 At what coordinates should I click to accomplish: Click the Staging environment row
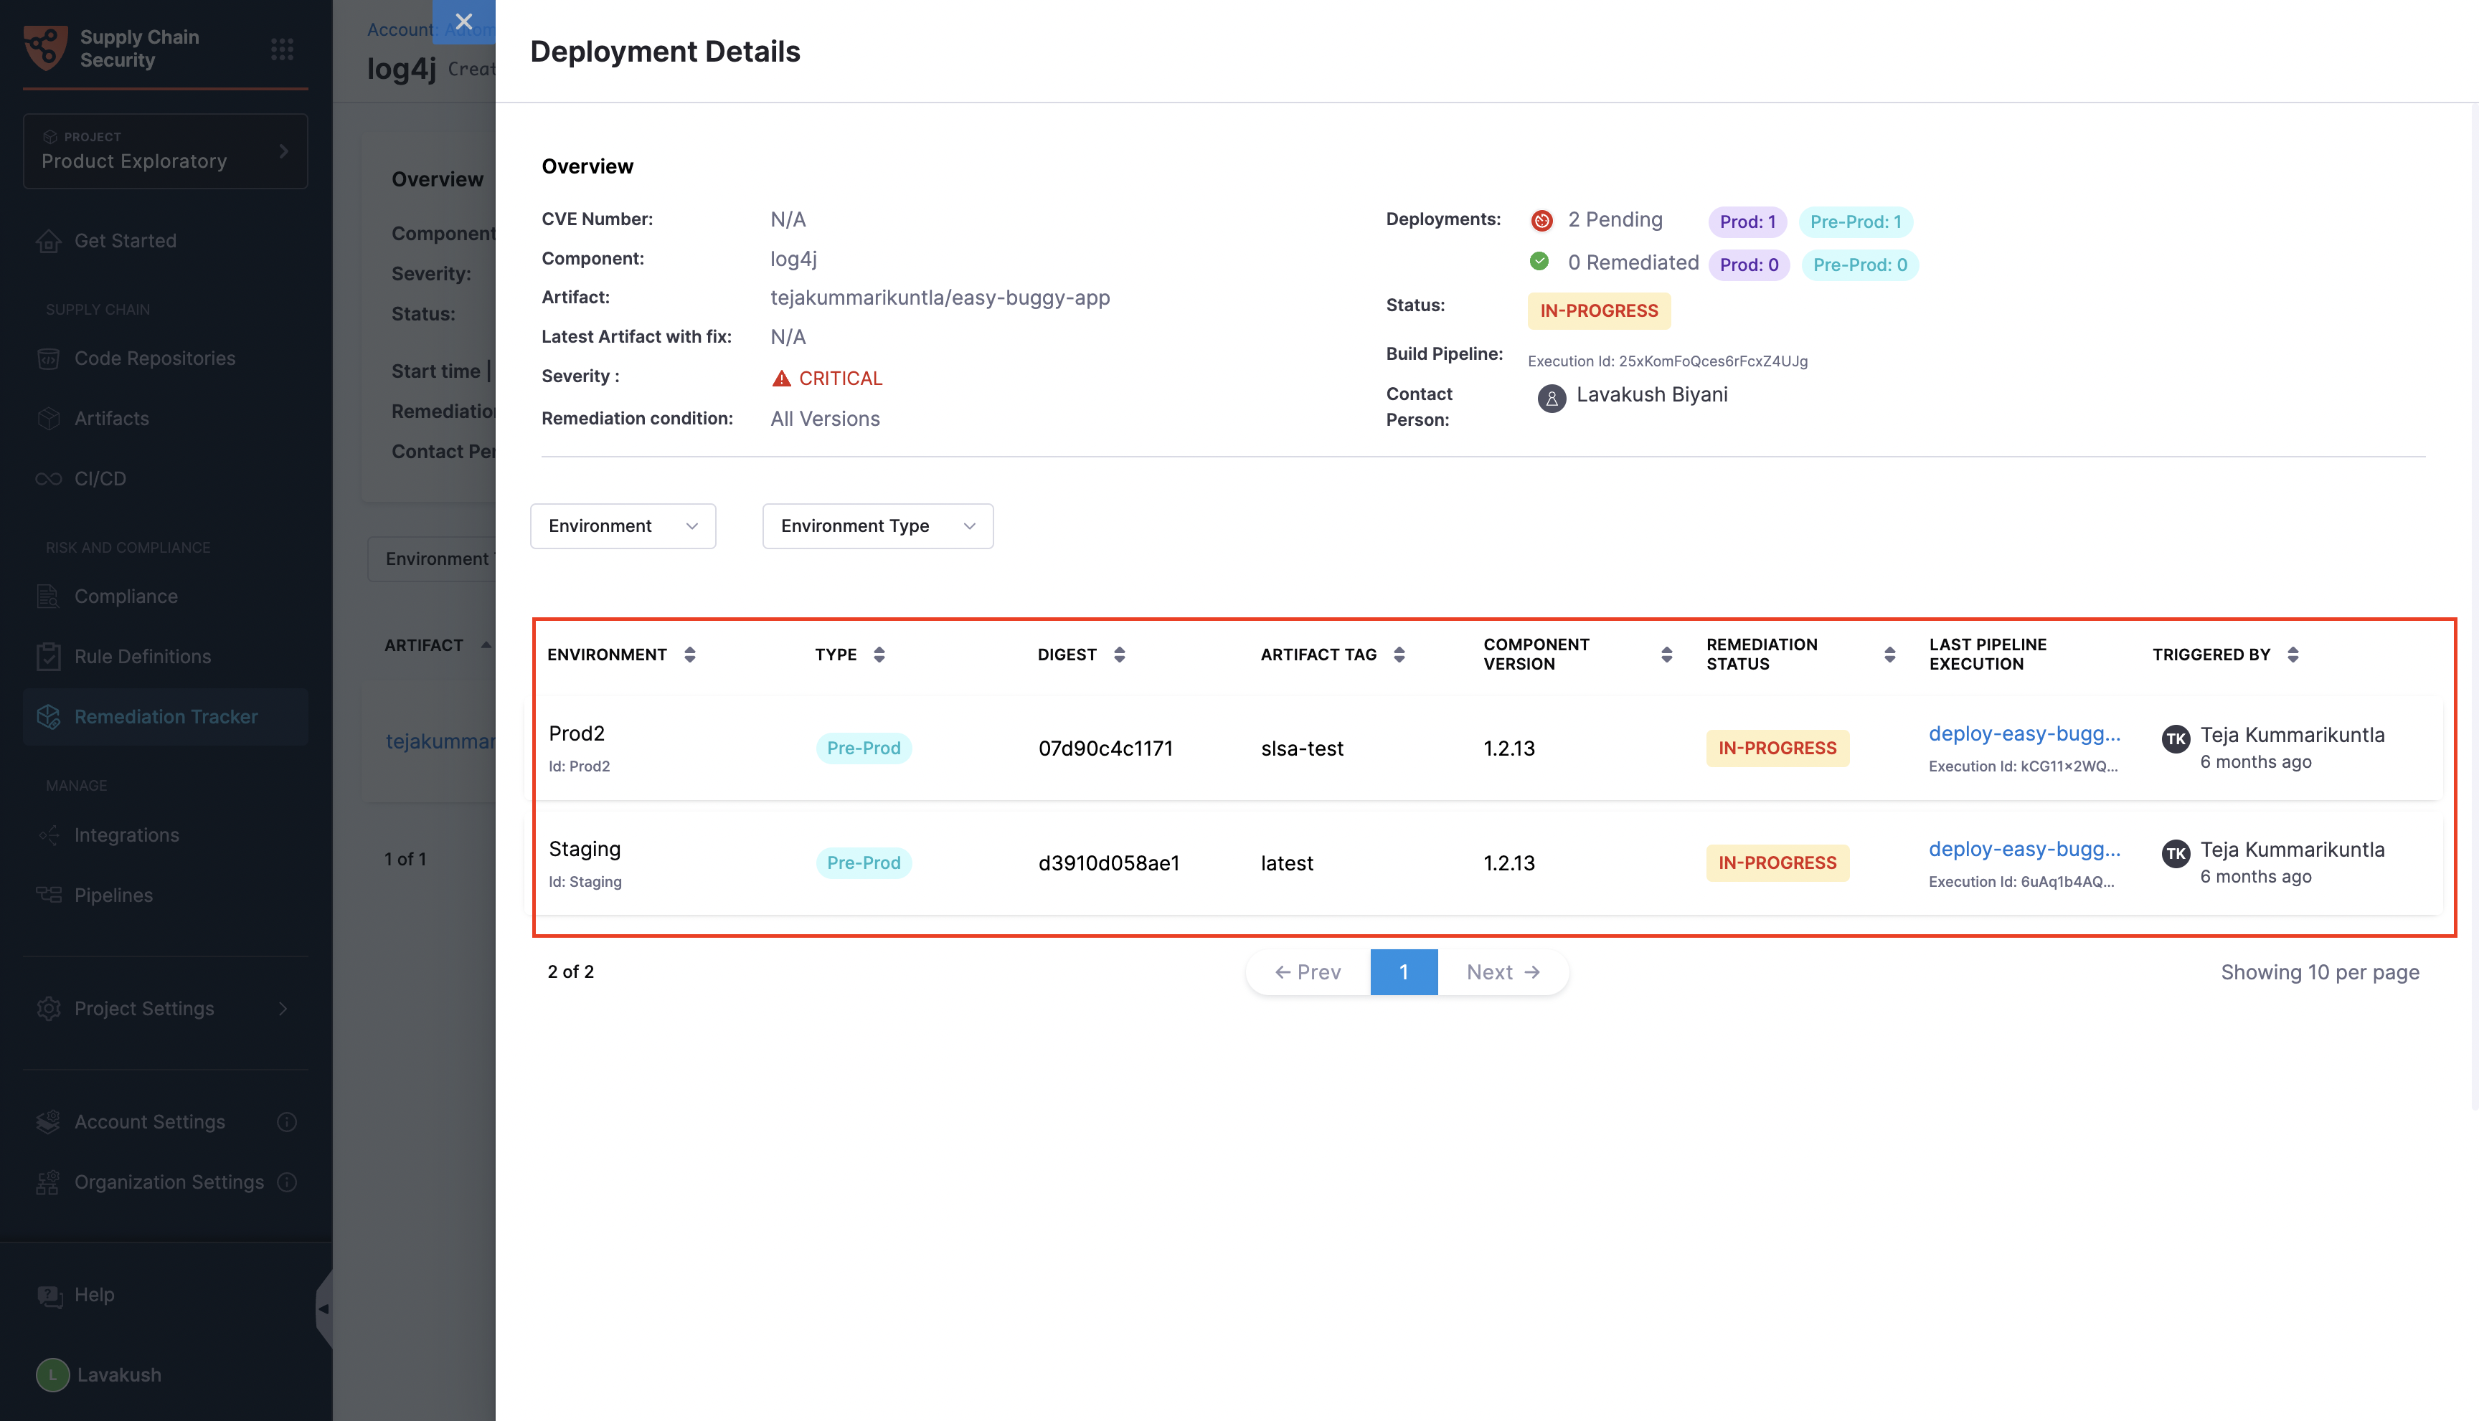coord(584,849)
